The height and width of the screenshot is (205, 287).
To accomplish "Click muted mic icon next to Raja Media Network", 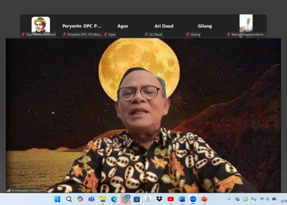I will coord(23,34).
